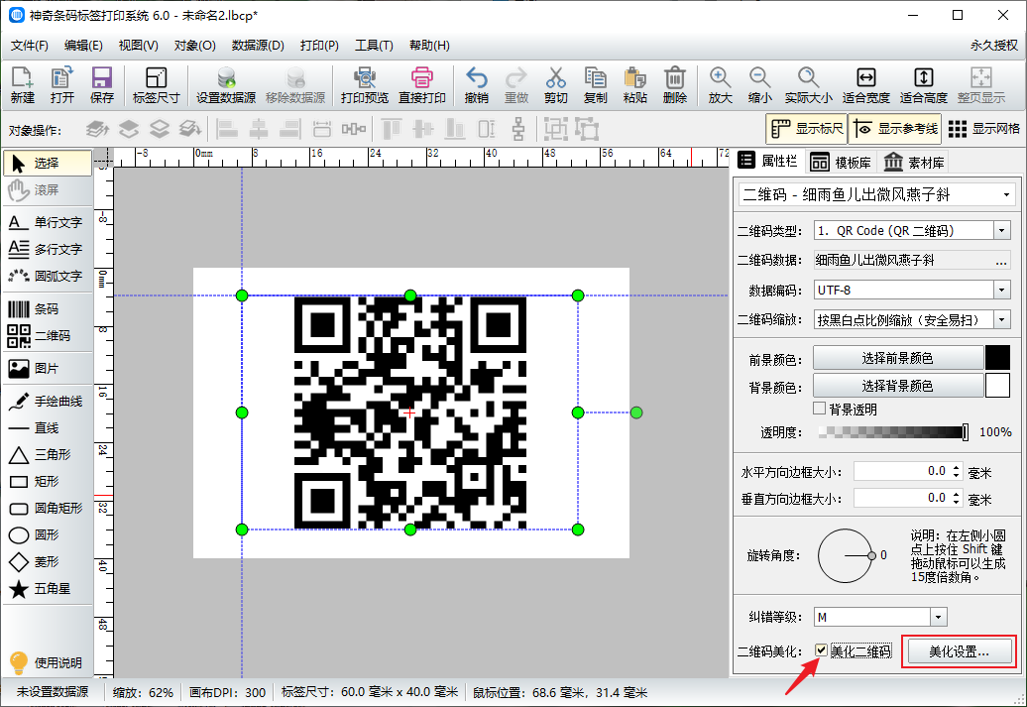Toggle 显示标尺 ruler display
Viewport: 1027px width, 707px height.
[807, 129]
